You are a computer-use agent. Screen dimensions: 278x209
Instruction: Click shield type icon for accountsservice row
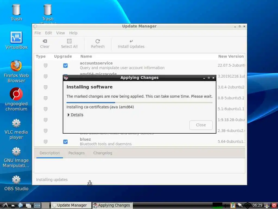point(46,66)
